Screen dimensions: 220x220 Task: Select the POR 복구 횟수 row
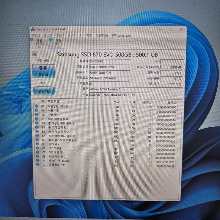[106, 157]
